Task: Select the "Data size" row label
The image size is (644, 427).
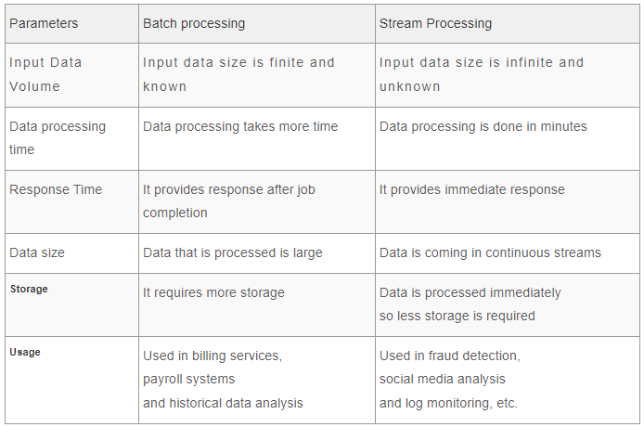Action: (37, 252)
